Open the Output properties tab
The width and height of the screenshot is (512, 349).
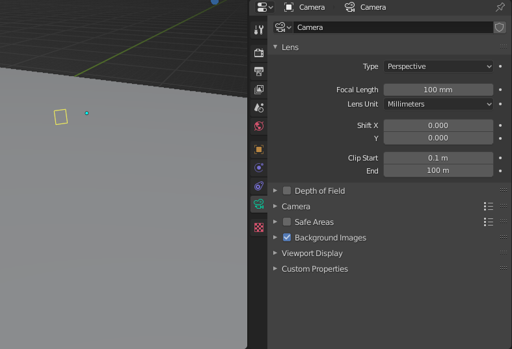(x=259, y=71)
